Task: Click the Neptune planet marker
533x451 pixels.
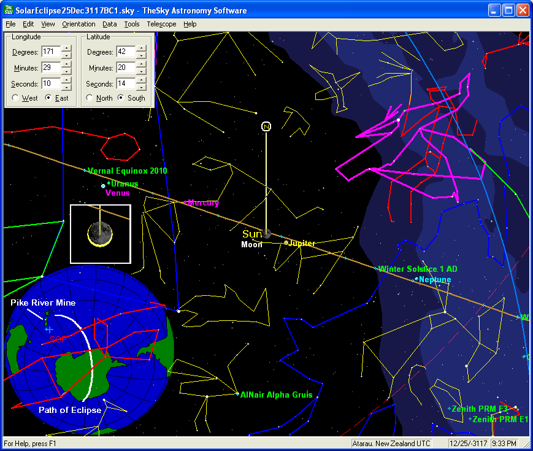Action: point(416,279)
